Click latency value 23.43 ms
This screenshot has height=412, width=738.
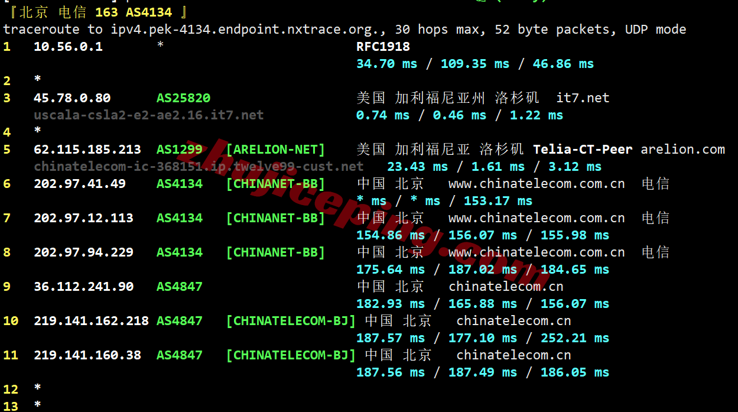417,167
